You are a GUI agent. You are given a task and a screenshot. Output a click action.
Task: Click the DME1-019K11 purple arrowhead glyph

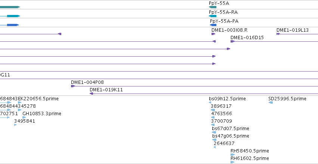point(91,94)
